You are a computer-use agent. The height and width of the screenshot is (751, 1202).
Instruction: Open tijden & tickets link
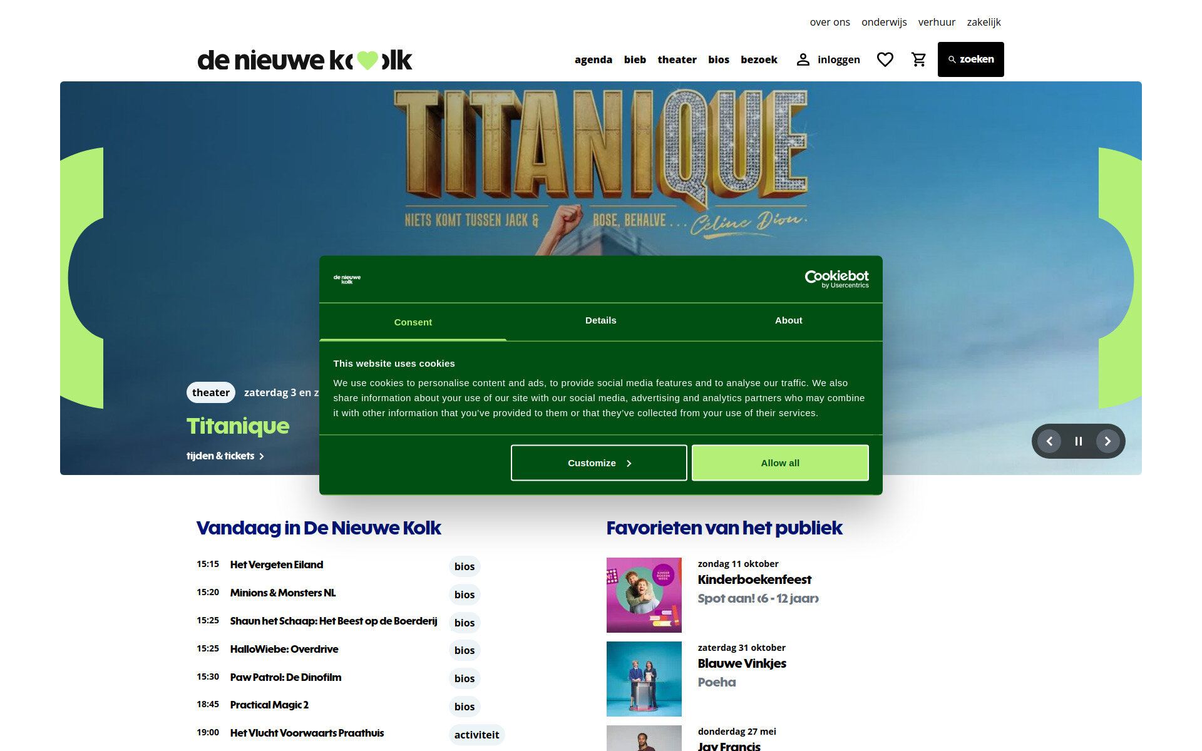pos(225,456)
